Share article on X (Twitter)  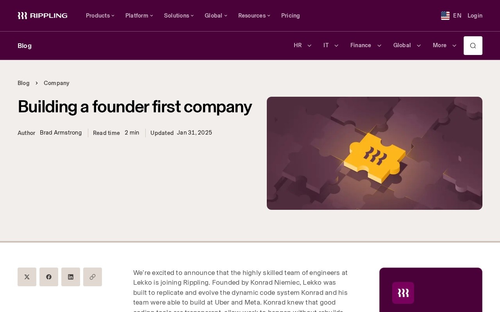pos(27,277)
